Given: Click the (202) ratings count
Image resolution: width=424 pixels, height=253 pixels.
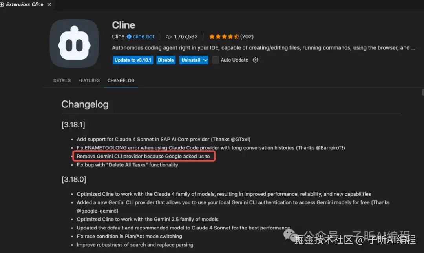Looking at the screenshot, I should [247, 36].
